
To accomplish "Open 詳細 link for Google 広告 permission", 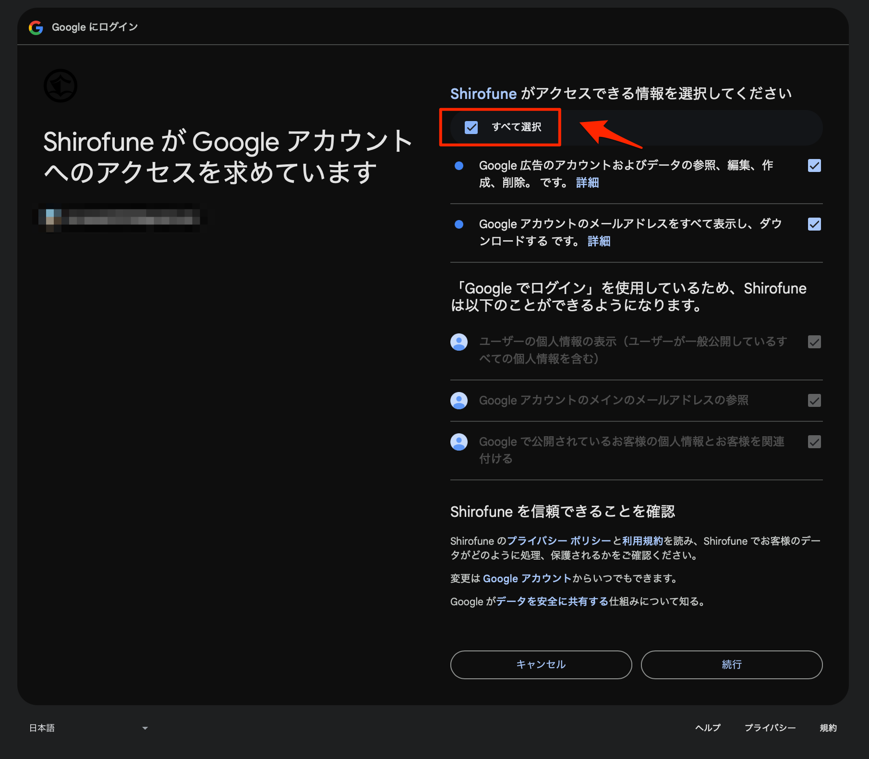I will (588, 183).
